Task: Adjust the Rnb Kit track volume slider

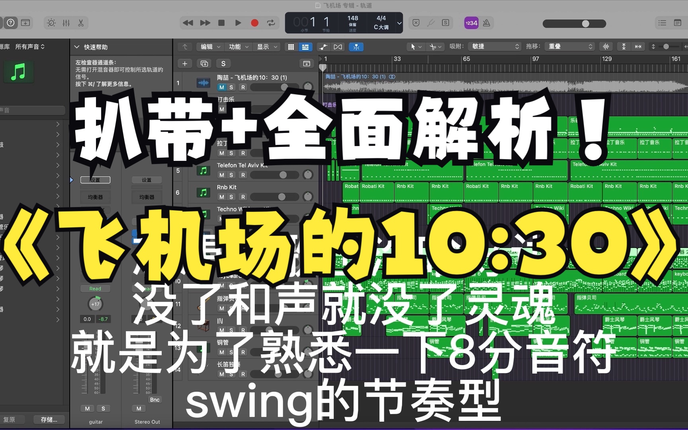Action: [274, 197]
